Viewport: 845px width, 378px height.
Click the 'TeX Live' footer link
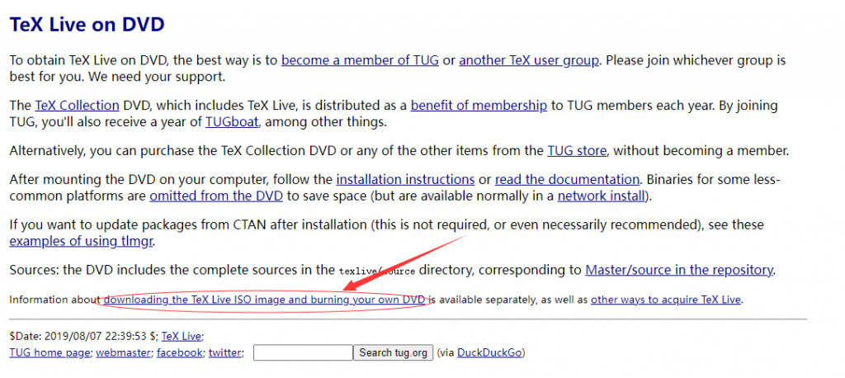(x=182, y=337)
